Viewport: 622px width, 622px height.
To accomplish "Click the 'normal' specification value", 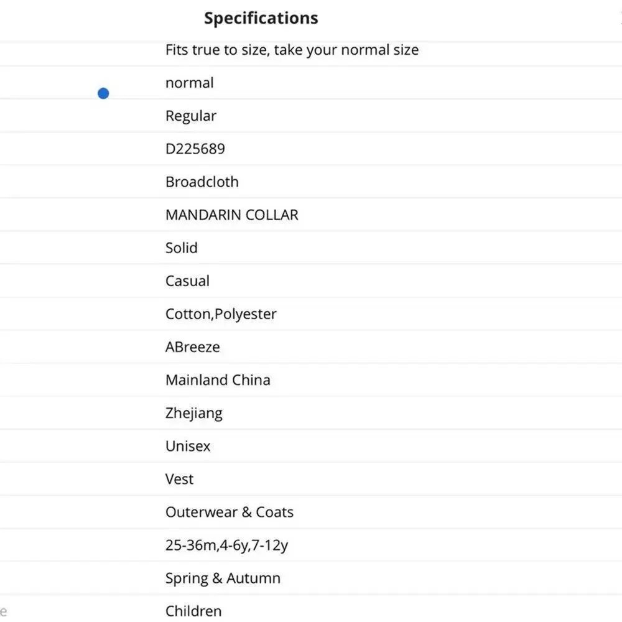I will click(x=190, y=83).
